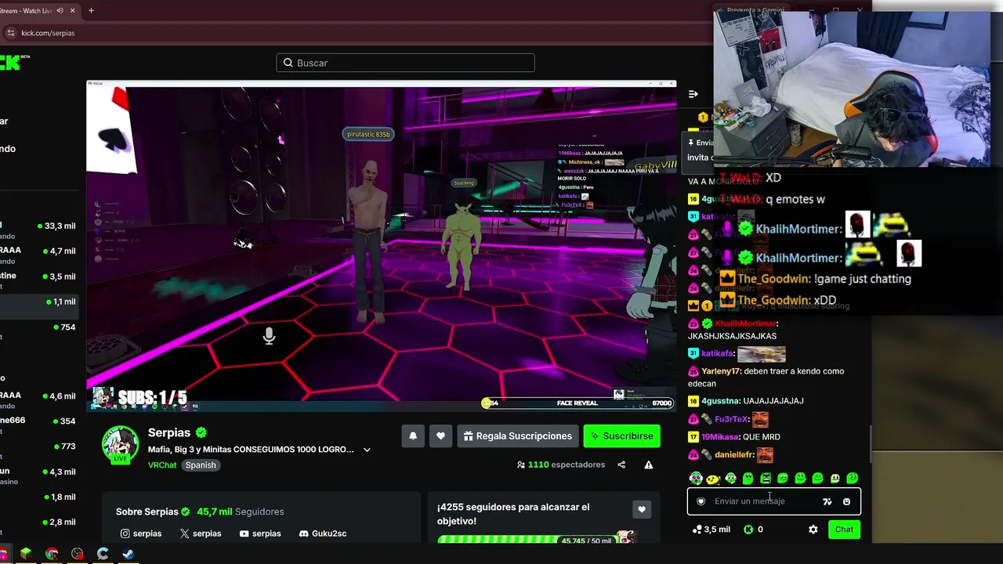Share the Serpias stream
Screen dimensions: 1003x564
pyautogui.click(x=621, y=465)
